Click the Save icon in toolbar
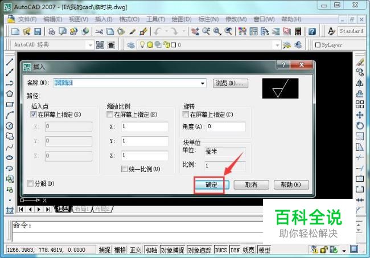Image resolution: width=370 pixels, height=258 pixels. [x=38, y=31]
